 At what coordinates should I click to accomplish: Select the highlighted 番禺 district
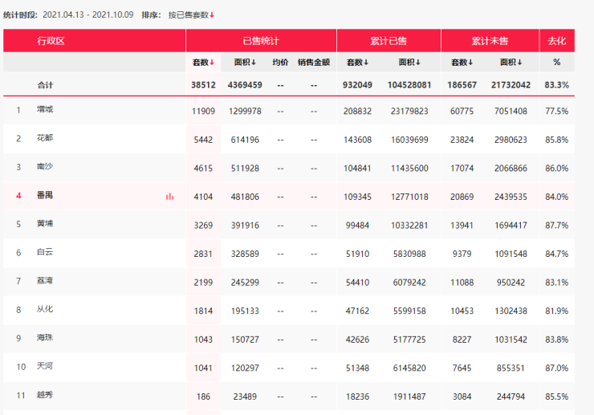coord(45,195)
